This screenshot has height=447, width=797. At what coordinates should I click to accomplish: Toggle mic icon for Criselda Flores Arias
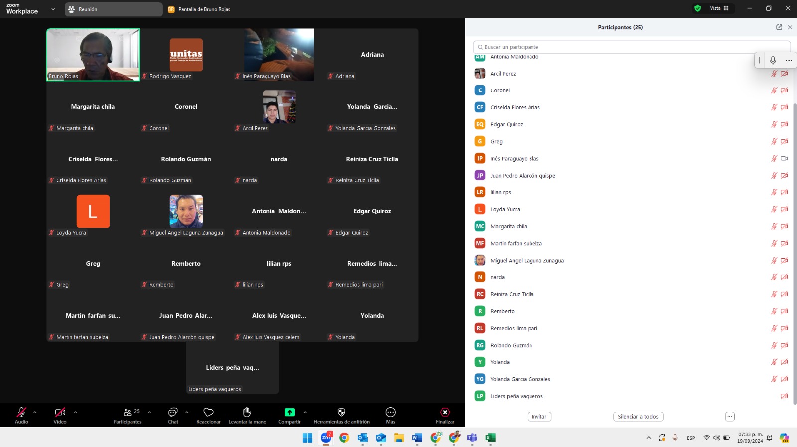pos(774,107)
